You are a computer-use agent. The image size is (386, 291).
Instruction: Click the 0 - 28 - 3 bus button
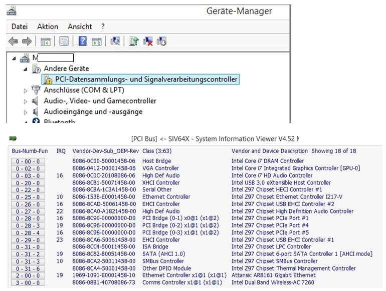(x=28, y=225)
